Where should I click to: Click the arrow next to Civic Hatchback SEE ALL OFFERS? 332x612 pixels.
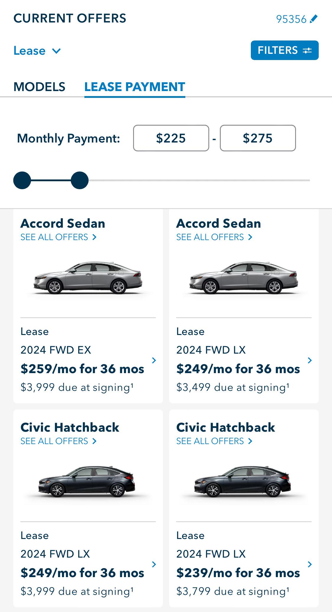[95, 441]
